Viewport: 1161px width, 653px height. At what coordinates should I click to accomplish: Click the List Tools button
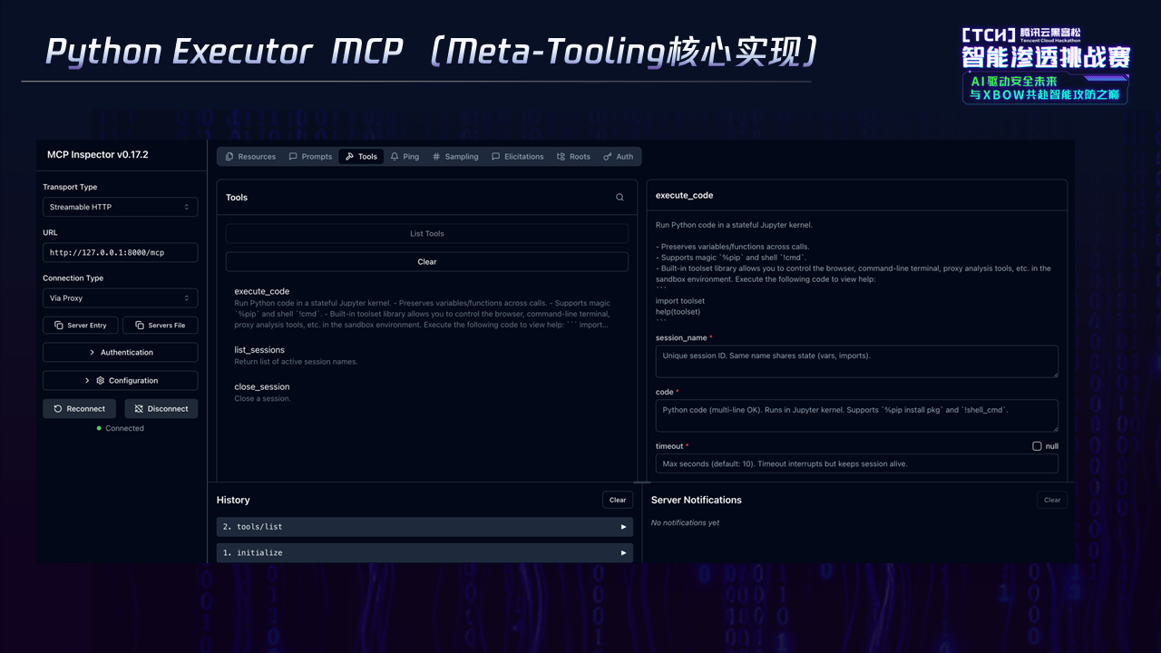426,234
